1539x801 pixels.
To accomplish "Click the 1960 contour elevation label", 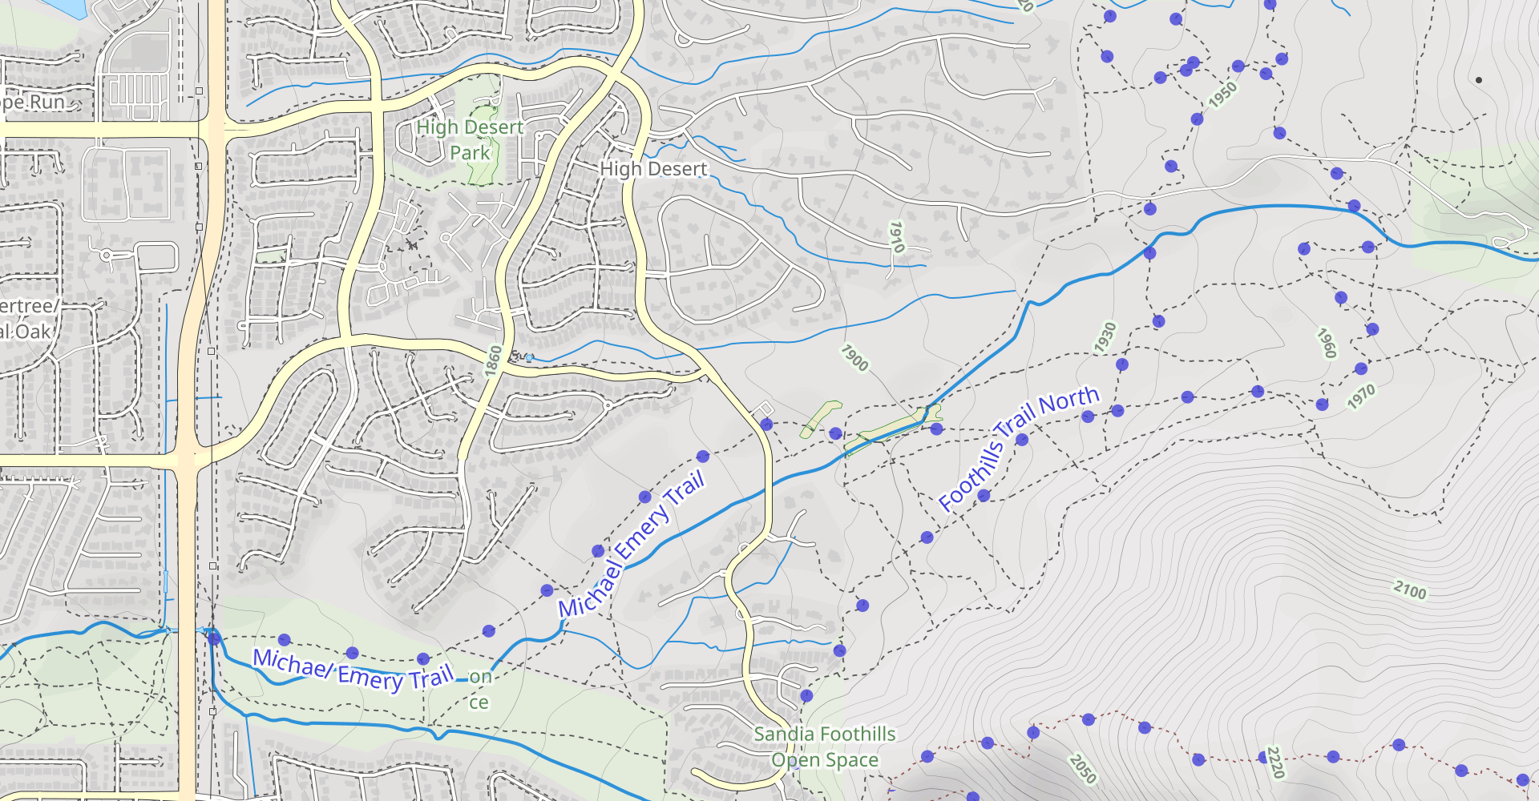I will tap(1327, 343).
